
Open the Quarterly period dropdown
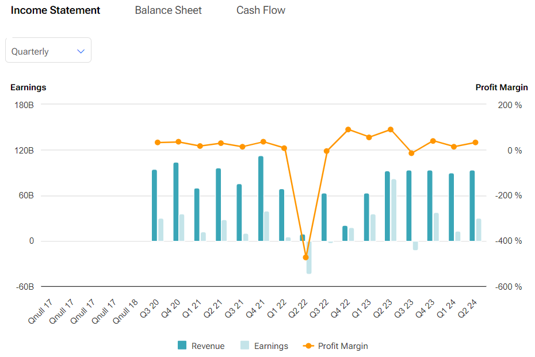(48, 50)
